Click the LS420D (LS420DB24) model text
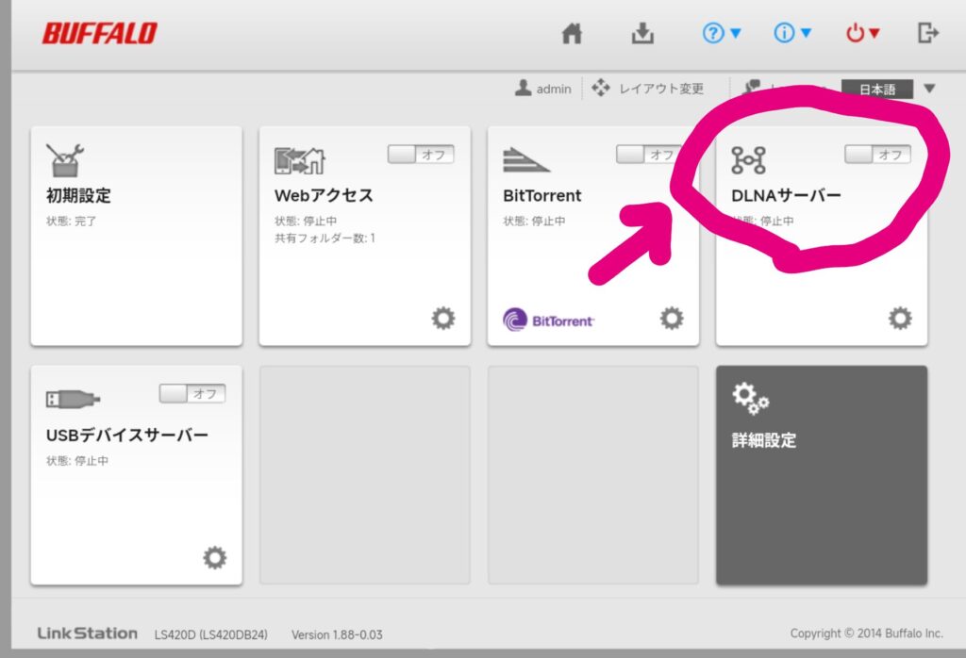This screenshot has width=966, height=658. click(x=210, y=634)
